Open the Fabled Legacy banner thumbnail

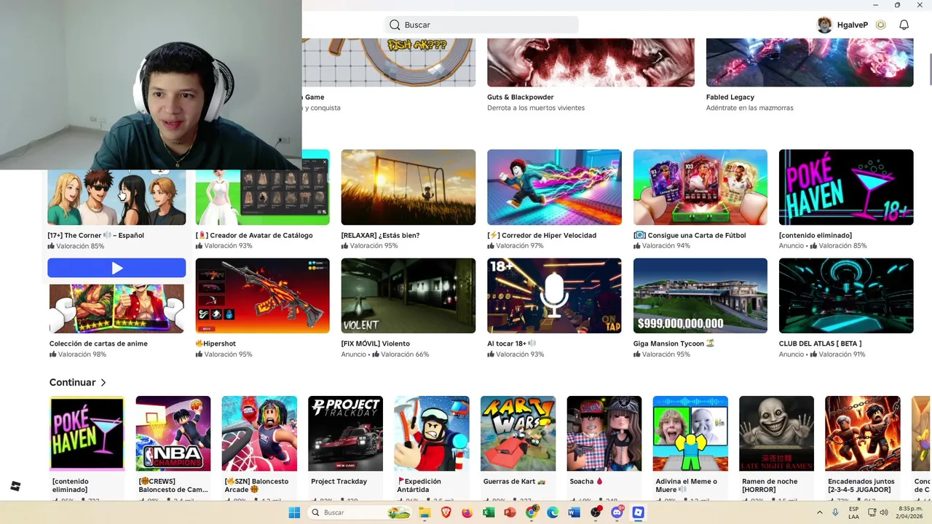(810, 63)
